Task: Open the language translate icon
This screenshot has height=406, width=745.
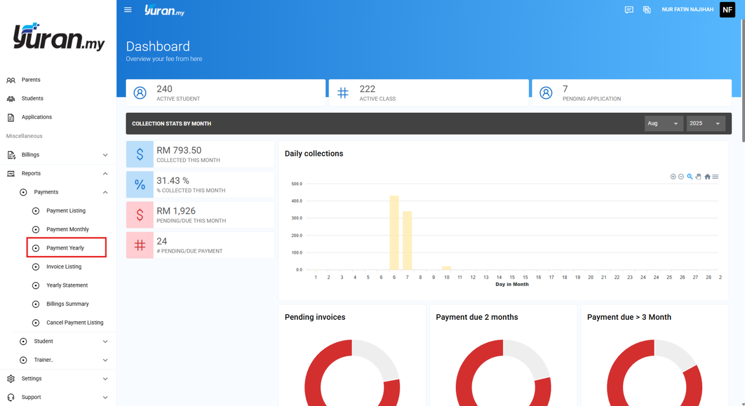Action: click(x=647, y=10)
